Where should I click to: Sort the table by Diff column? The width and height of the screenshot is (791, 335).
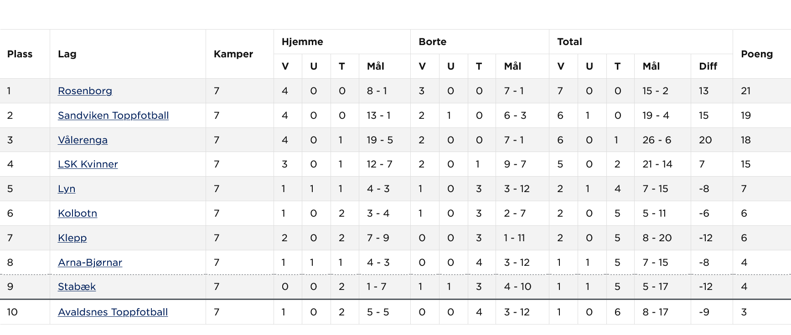(708, 66)
